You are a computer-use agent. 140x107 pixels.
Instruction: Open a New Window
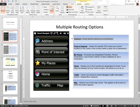82,10
